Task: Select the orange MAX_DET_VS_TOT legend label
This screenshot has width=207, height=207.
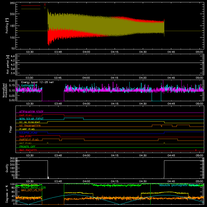Action: point(32,190)
